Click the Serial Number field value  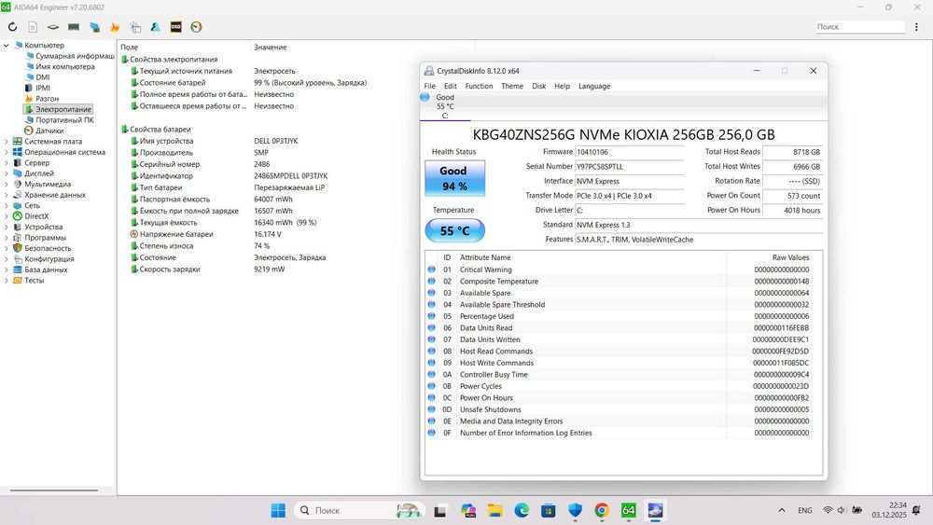[630, 167]
